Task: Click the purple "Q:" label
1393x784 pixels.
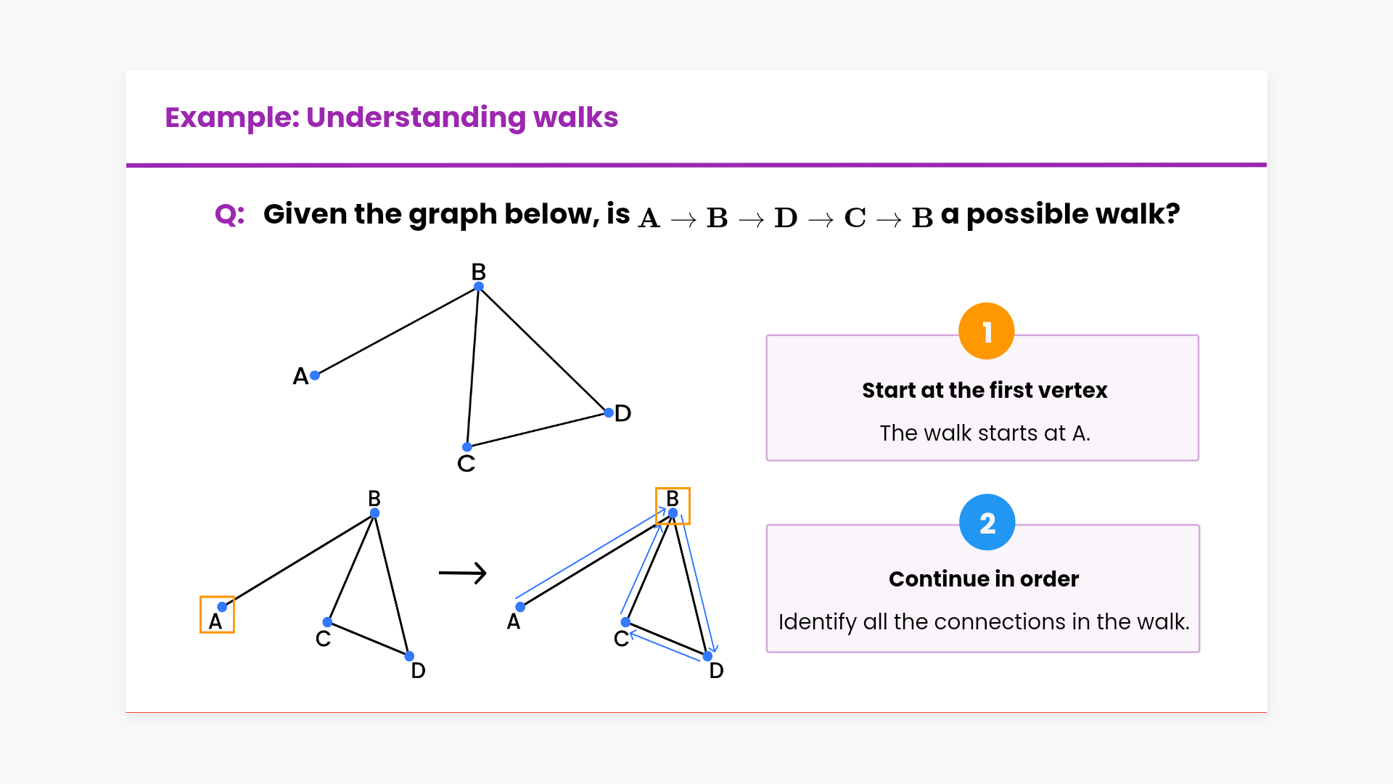Action: click(229, 215)
